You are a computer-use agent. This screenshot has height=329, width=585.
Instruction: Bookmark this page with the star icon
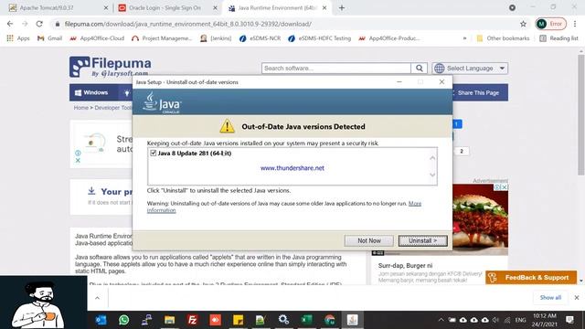pos(523,24)
